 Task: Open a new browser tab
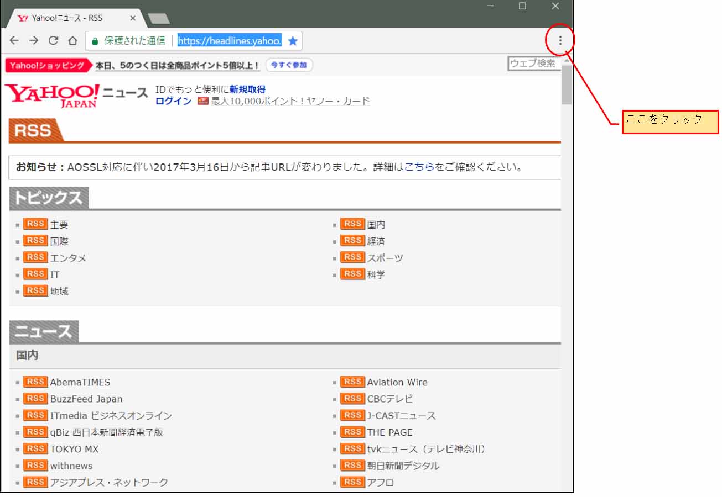(159, 19)
